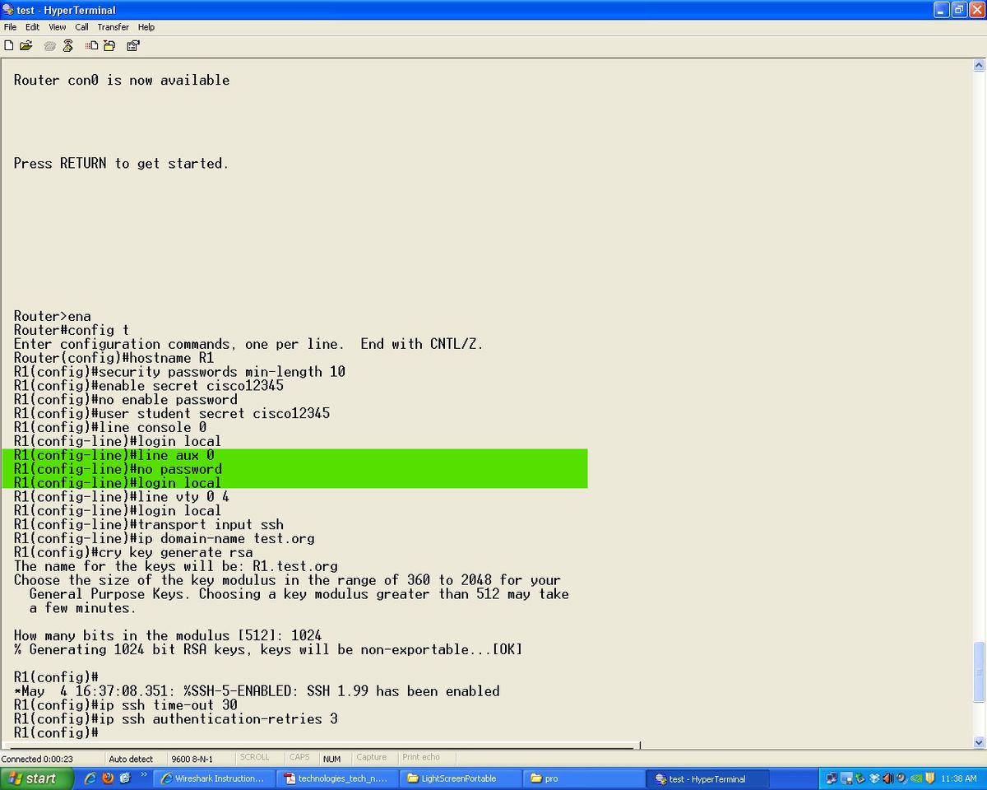The image size is (987, 790).
Task: Open the Transfer menu
Action: 113,27
